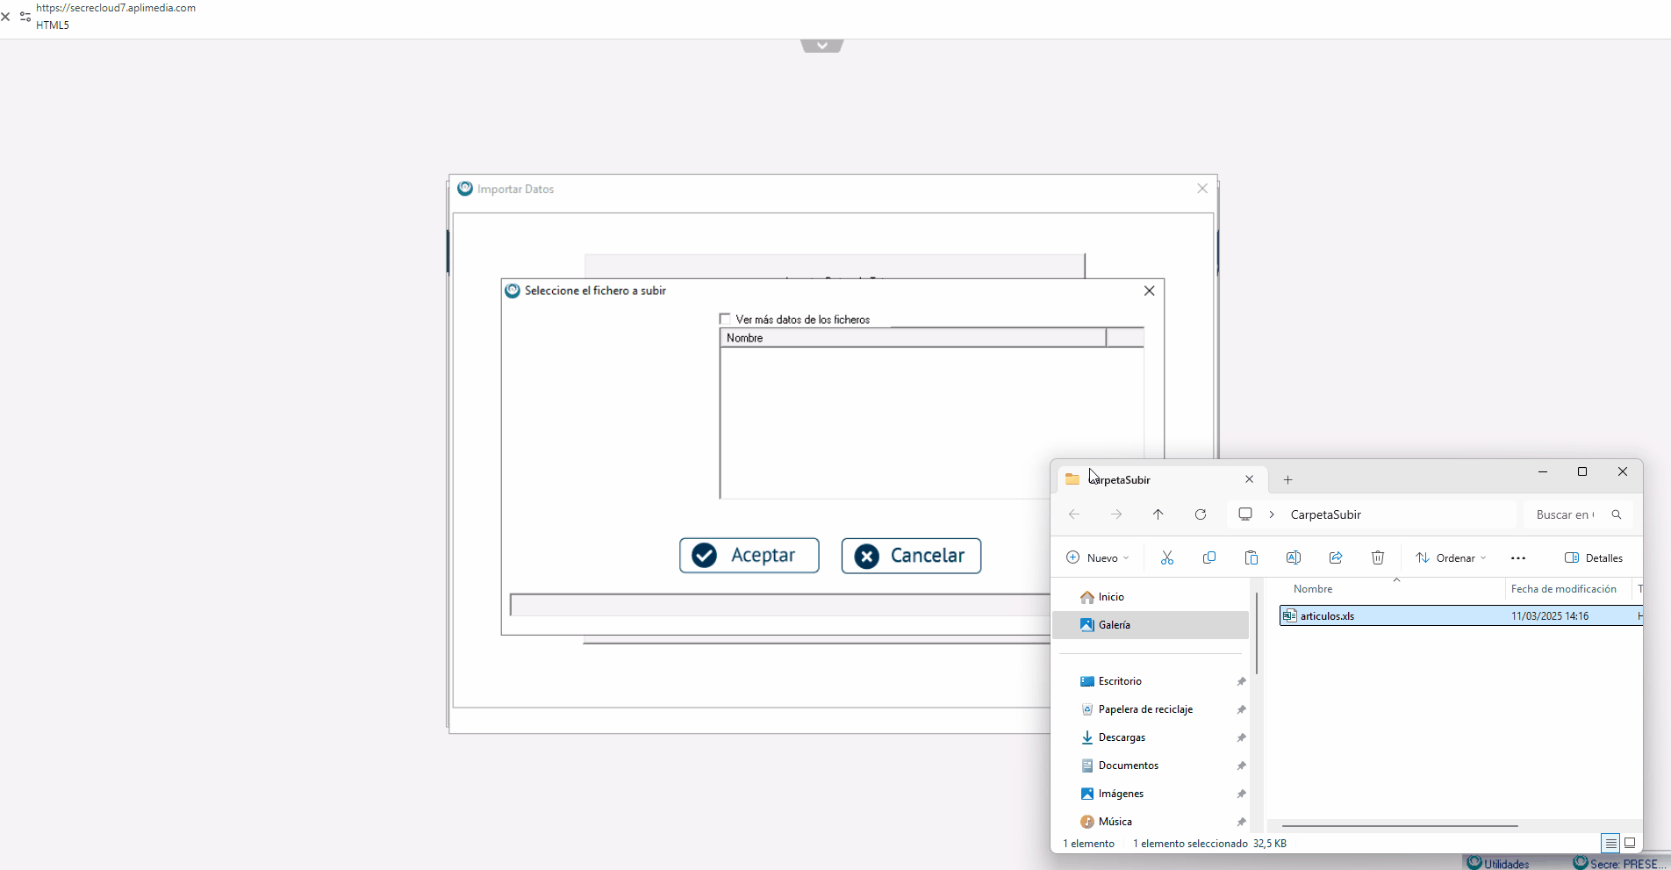
Task: Go up one folder level
Action: (1158, 514)
